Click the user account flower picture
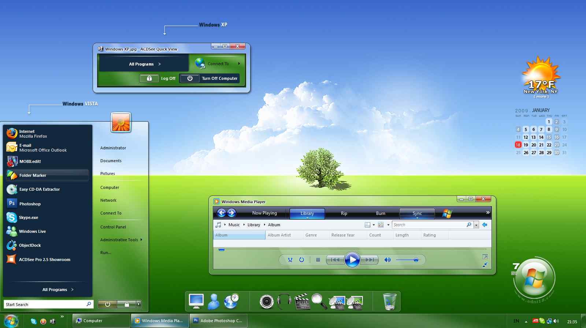Screen dimensions: 586x328 coord(121,122)
